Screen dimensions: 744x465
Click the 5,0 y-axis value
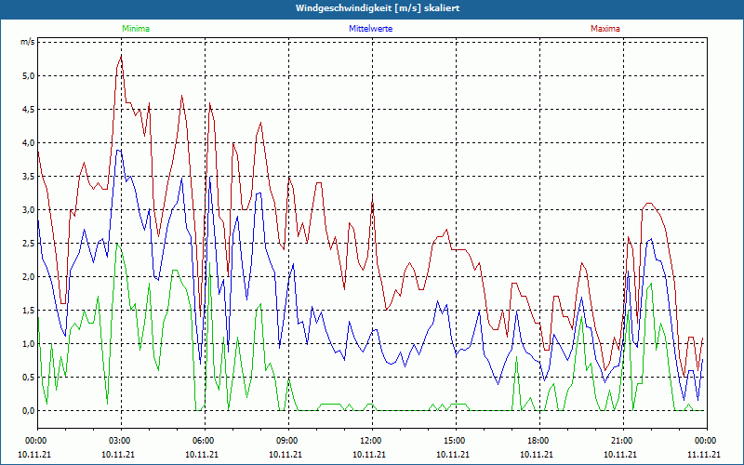pyautogui.click(x=29, y=76)
